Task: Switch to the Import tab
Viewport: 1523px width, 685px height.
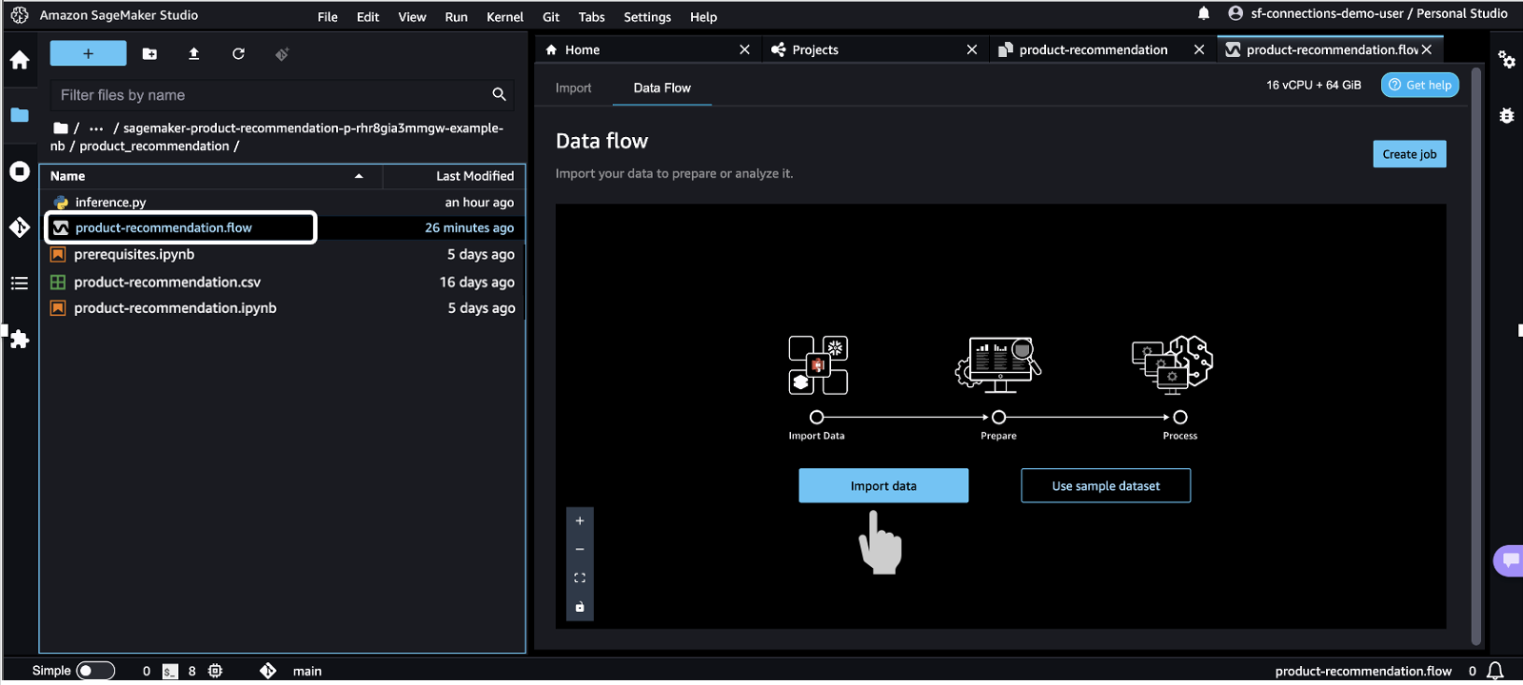Action: tap(573, 88)
